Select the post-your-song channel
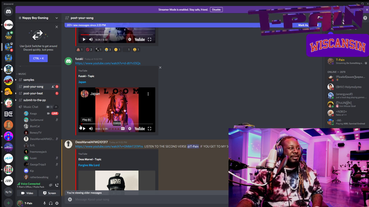 [x=37, y=87]
